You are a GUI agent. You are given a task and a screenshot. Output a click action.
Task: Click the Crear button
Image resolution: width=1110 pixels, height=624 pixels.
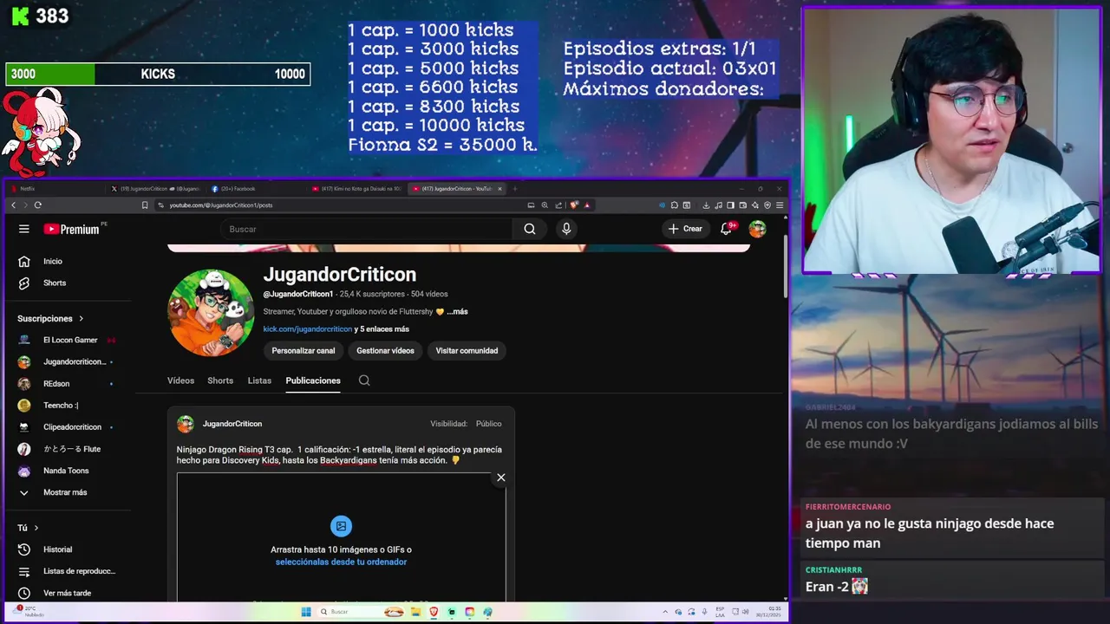coord(685,229)
